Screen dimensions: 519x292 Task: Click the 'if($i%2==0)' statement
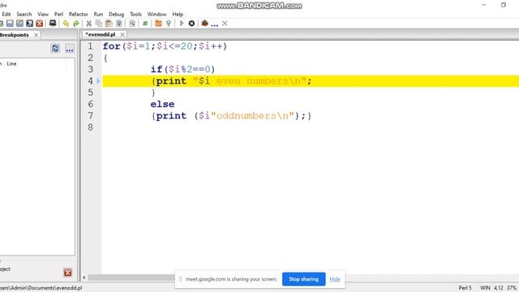182,69
